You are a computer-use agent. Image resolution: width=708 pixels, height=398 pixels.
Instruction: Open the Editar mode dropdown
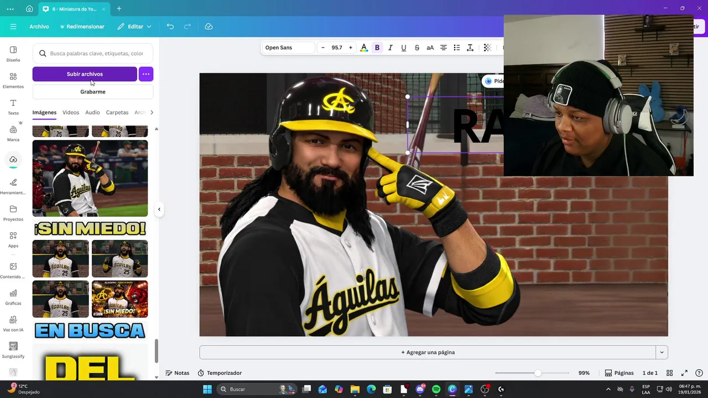click(134, 27)
